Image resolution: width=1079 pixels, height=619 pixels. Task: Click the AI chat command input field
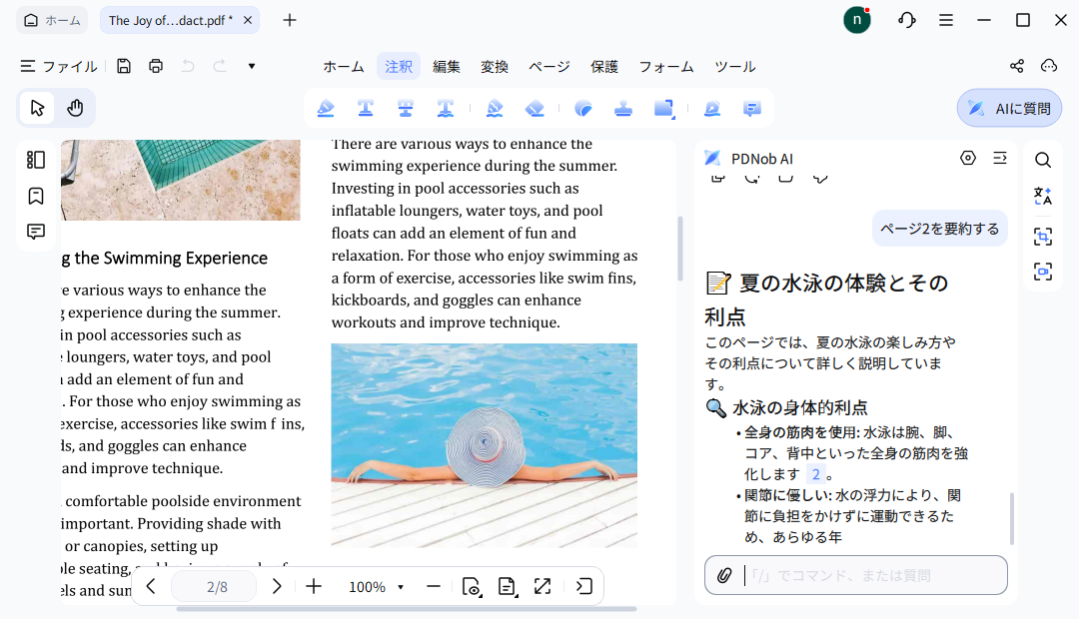(869, 575)
